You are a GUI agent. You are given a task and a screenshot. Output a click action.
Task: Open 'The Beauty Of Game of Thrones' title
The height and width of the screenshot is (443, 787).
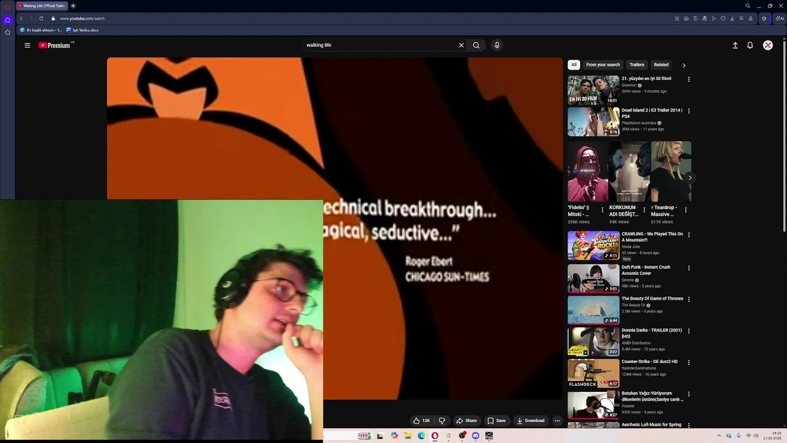coord(652,298)
